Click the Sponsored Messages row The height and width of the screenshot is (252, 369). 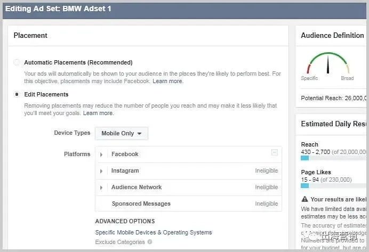[x=189, y=204]
